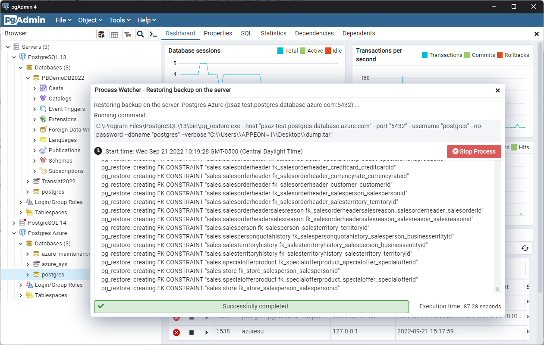The height and width of the screenshot is (345, 544).
Task: Select the View Data icon
Action: [x=115, y=34]
